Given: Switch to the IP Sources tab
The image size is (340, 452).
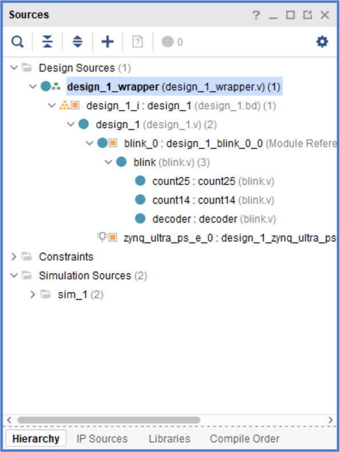Looking at the screenshot, I should (x=102, y=439).
